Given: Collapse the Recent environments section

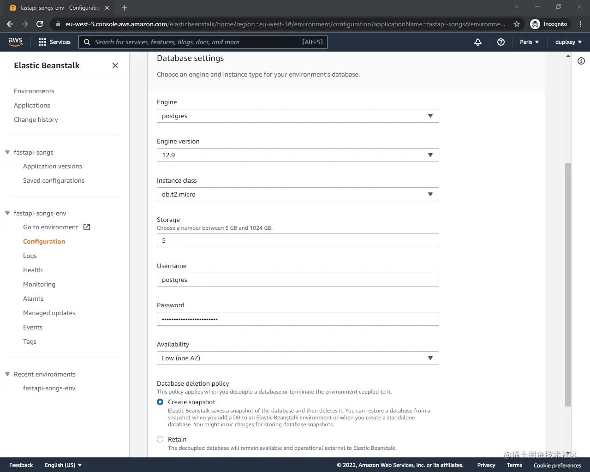Looking at the screenshot, I should 7,374.
